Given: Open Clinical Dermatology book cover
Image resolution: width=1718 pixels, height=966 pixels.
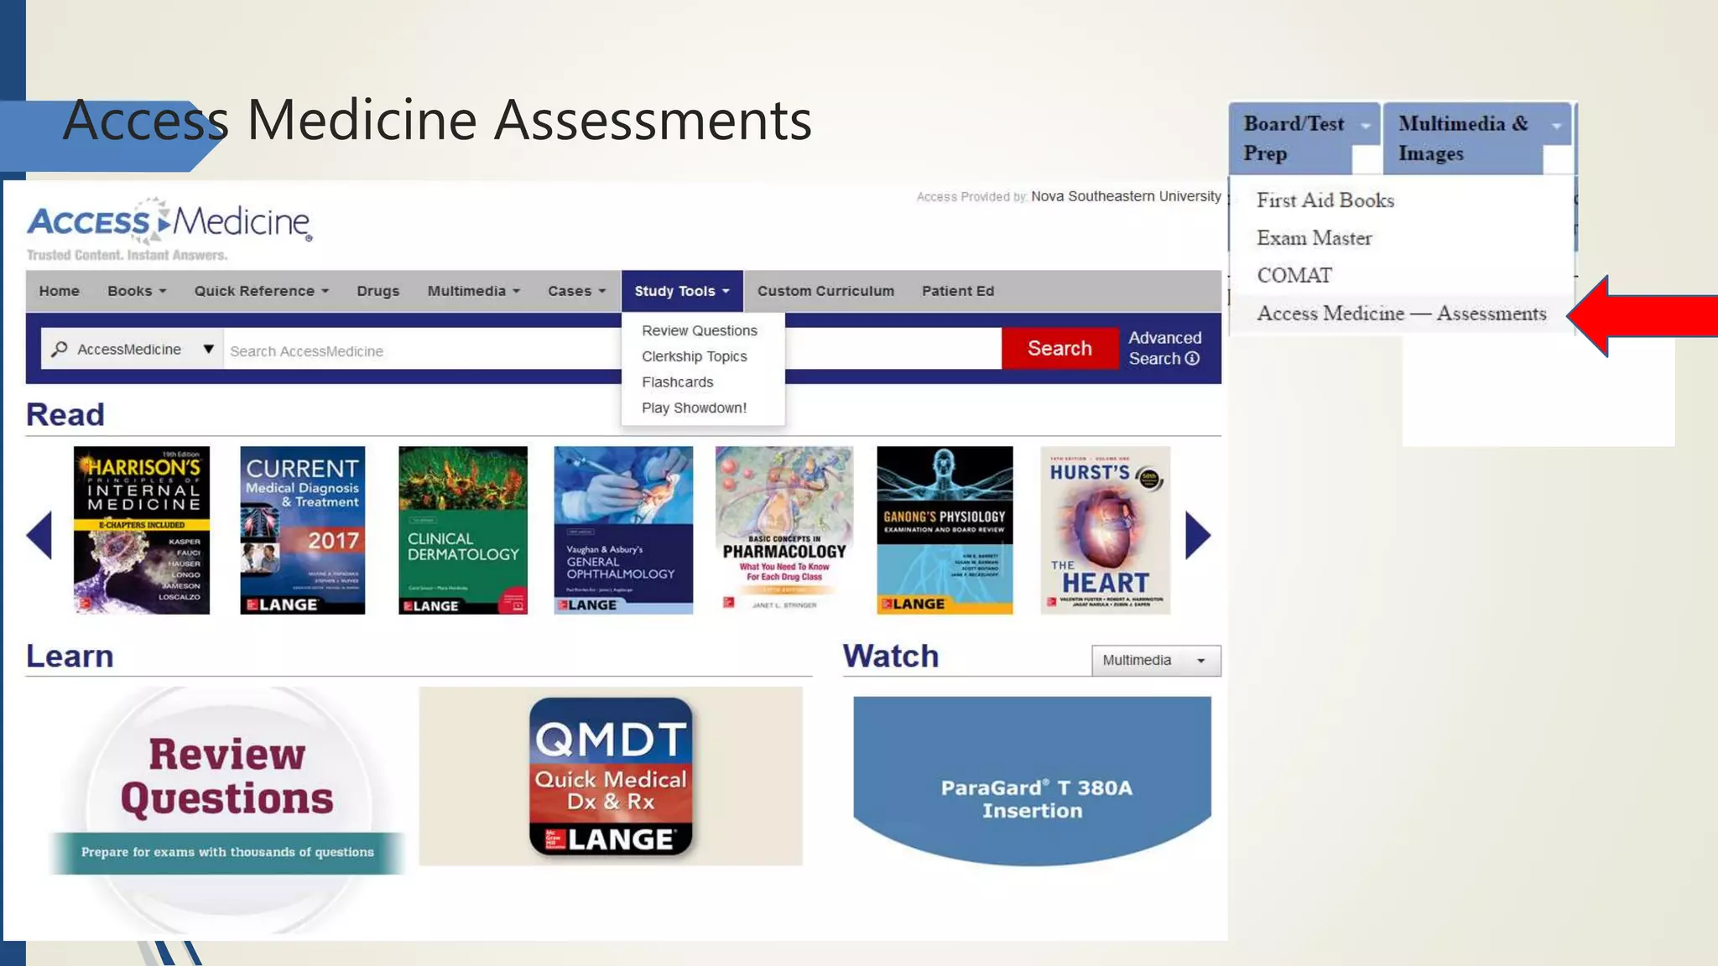Looking at the screenshot, I should [463, 530].
